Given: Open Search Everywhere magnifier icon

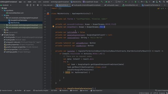Looking at the screenshot, I should 164,2.
